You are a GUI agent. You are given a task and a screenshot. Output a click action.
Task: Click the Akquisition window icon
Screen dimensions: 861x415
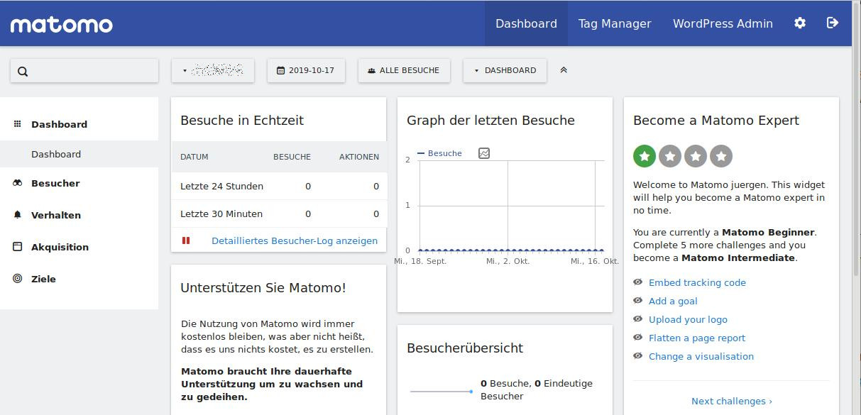coord(18,246)
